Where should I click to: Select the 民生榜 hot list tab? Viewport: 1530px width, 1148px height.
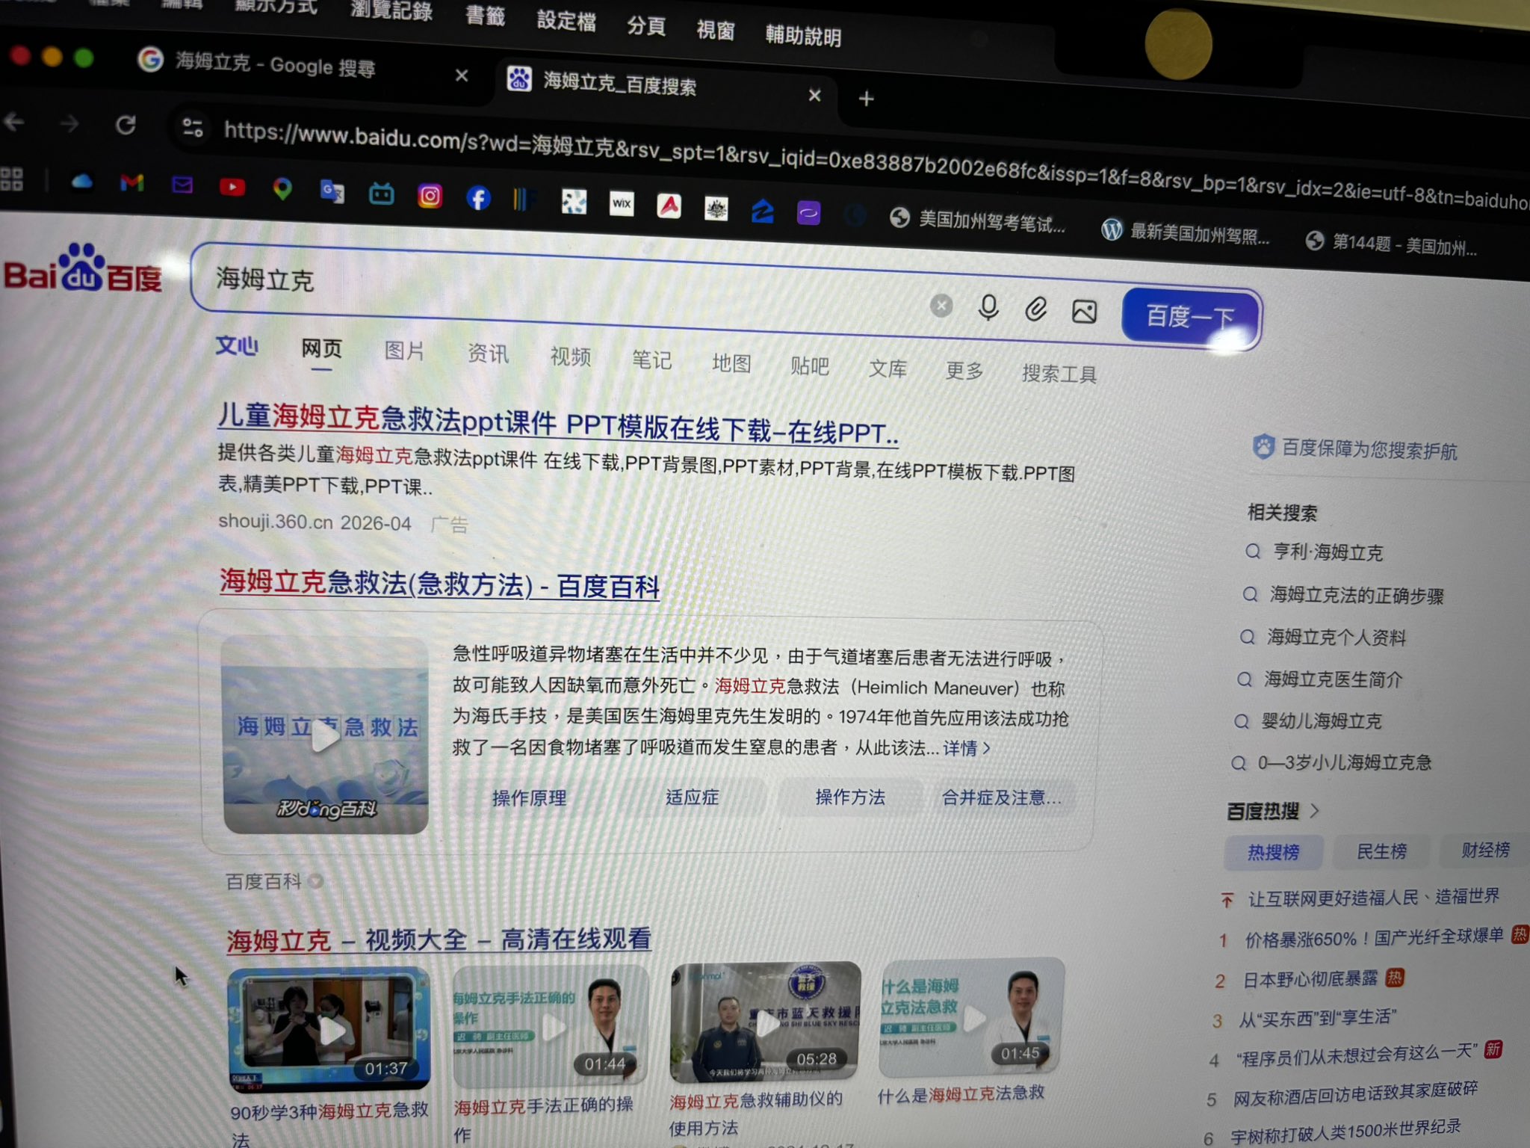1381,851
